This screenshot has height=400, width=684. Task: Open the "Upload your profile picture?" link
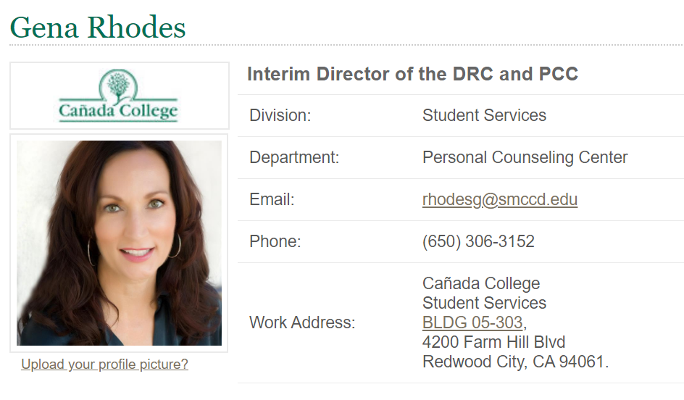(104, 364)
